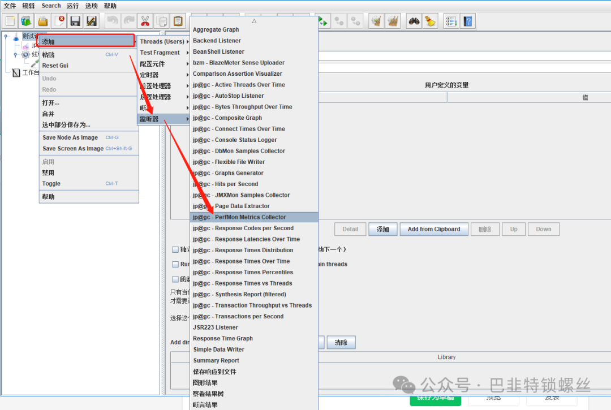This screenshot has height=410, width=611.
Task: Select the 工作台 workbench tree icon
Action: (16, 72)
